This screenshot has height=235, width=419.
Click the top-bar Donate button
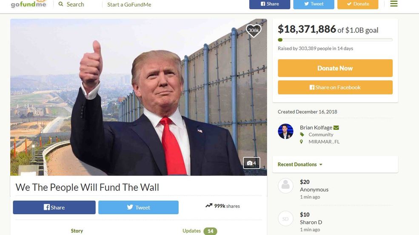[358, 4]
